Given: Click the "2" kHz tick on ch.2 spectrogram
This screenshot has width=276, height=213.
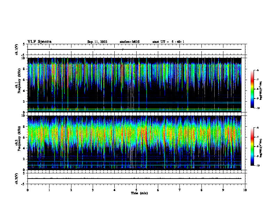Looking at the screenshot, I should pyautogui.click(x=24, y=159).
